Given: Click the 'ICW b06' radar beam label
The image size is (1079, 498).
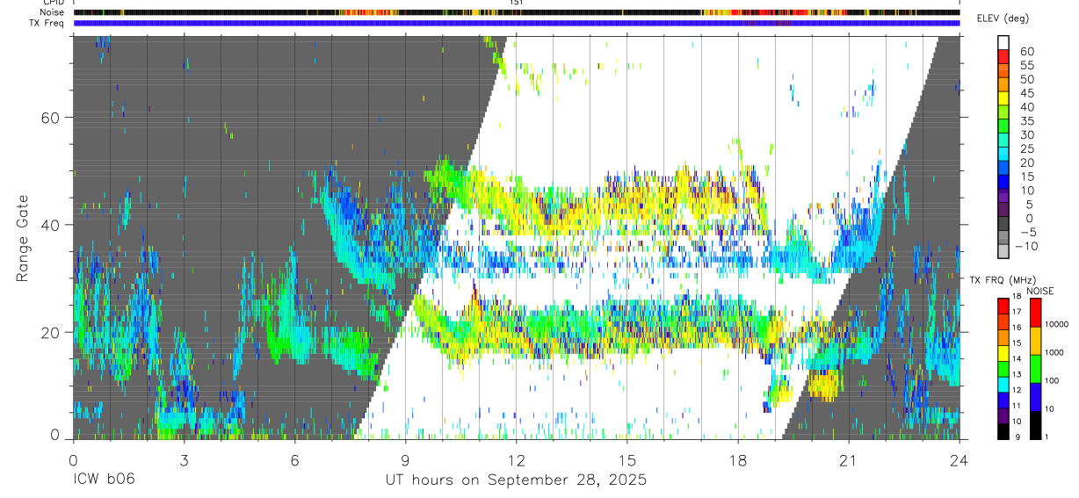Looking at the screenshot, I should [104, 480].
